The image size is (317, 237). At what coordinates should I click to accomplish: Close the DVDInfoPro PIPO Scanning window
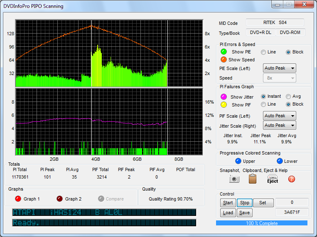pyautogui.click(x=304, y=5)
